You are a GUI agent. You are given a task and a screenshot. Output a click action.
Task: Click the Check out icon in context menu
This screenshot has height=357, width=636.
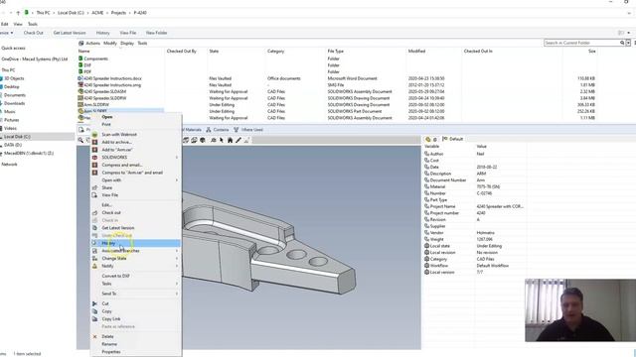pos(94,212)
